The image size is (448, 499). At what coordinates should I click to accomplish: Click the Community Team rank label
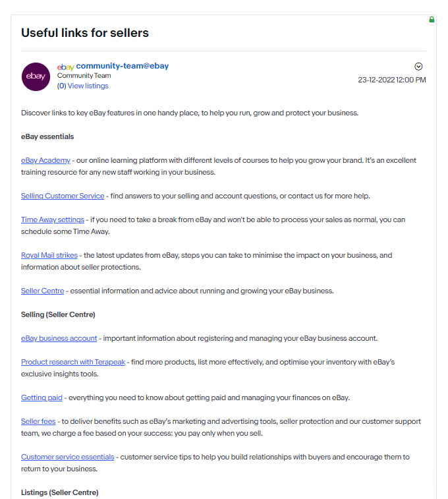[84, 76]
